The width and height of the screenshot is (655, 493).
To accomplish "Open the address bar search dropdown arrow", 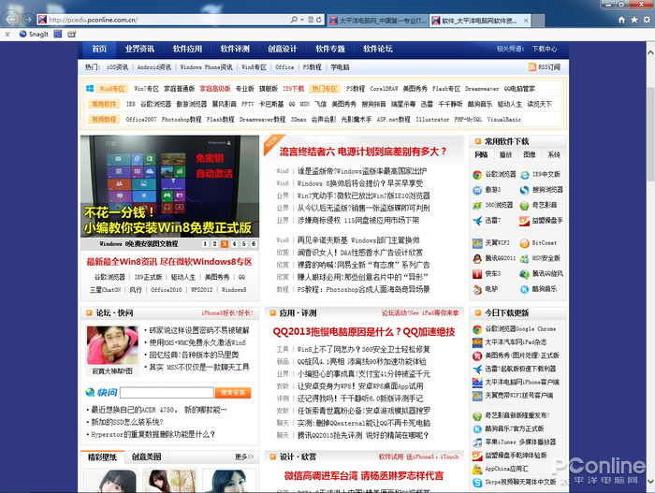I will [302, 20].
